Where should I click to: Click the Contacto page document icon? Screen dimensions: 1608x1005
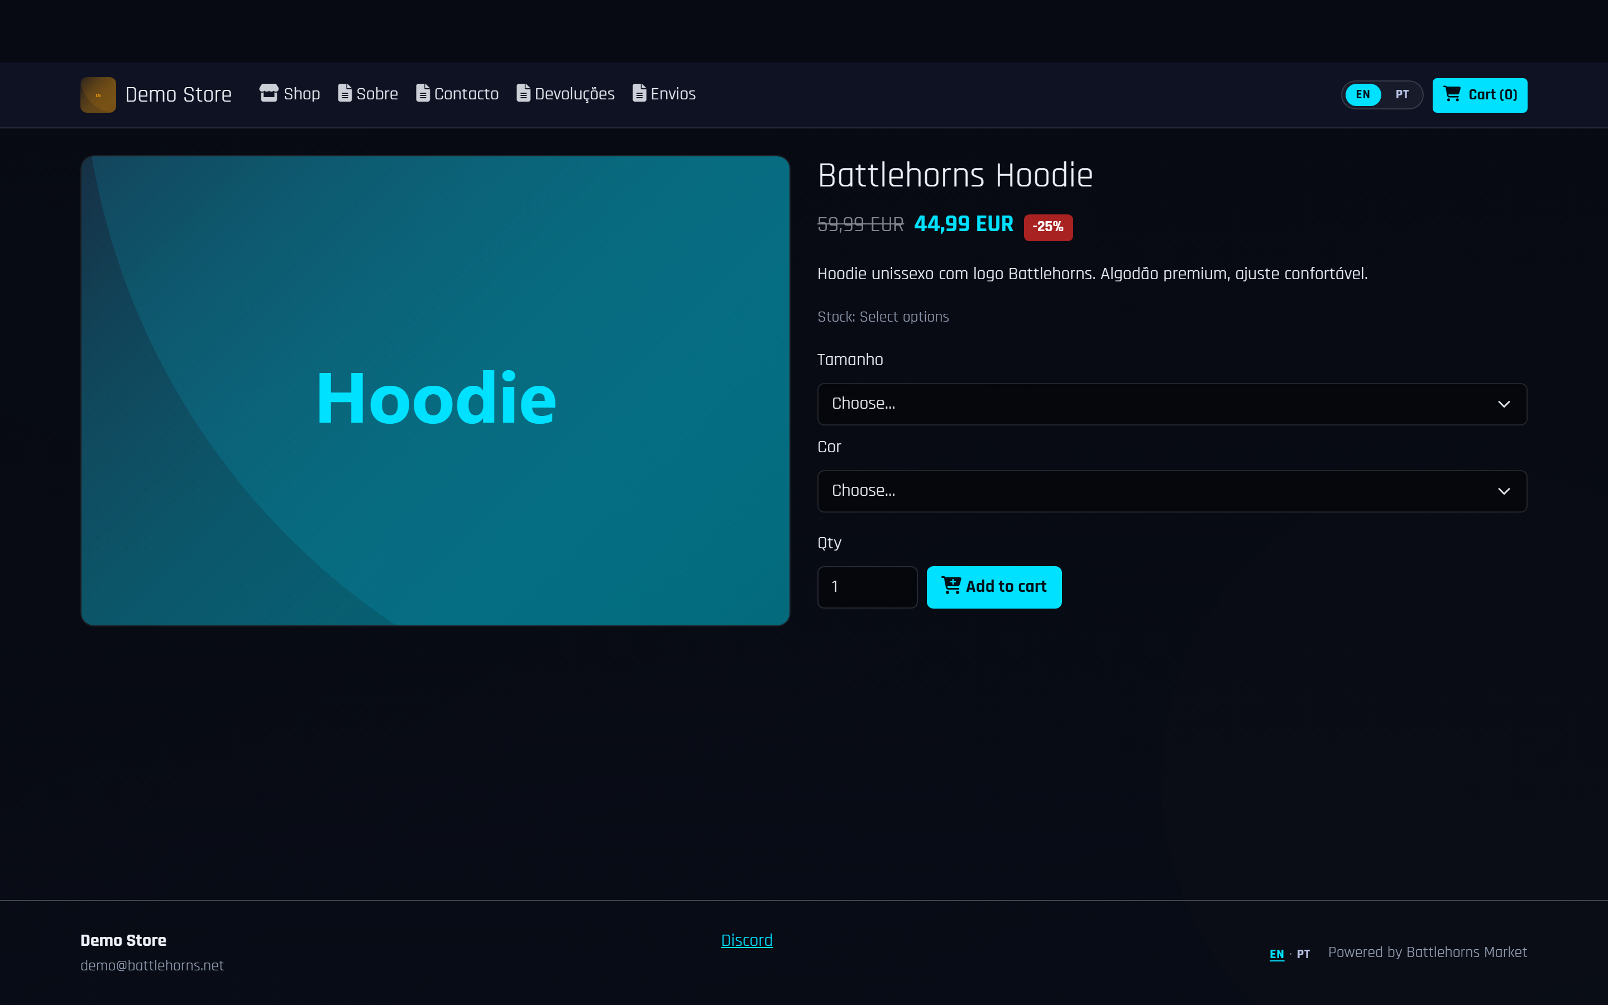coord(423,93)
